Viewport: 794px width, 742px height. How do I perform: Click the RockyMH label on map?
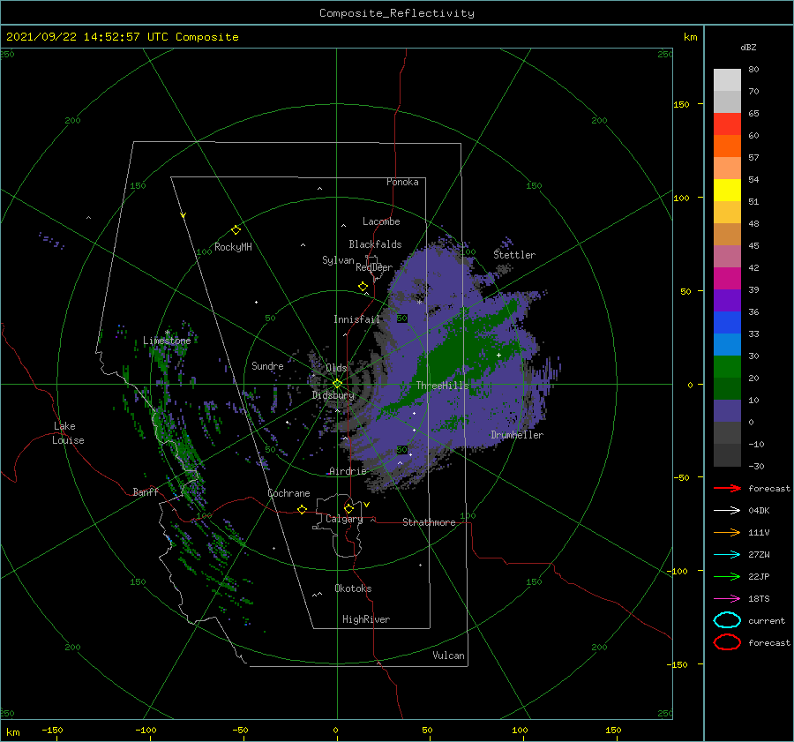click(x=233, y=247)
